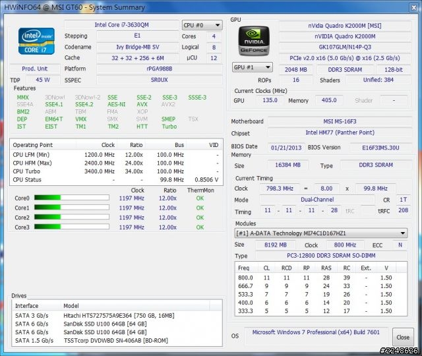422x356 pixels.
Task: Click the E16F3IMS.30U BIOS version
Action: [380, 148]
